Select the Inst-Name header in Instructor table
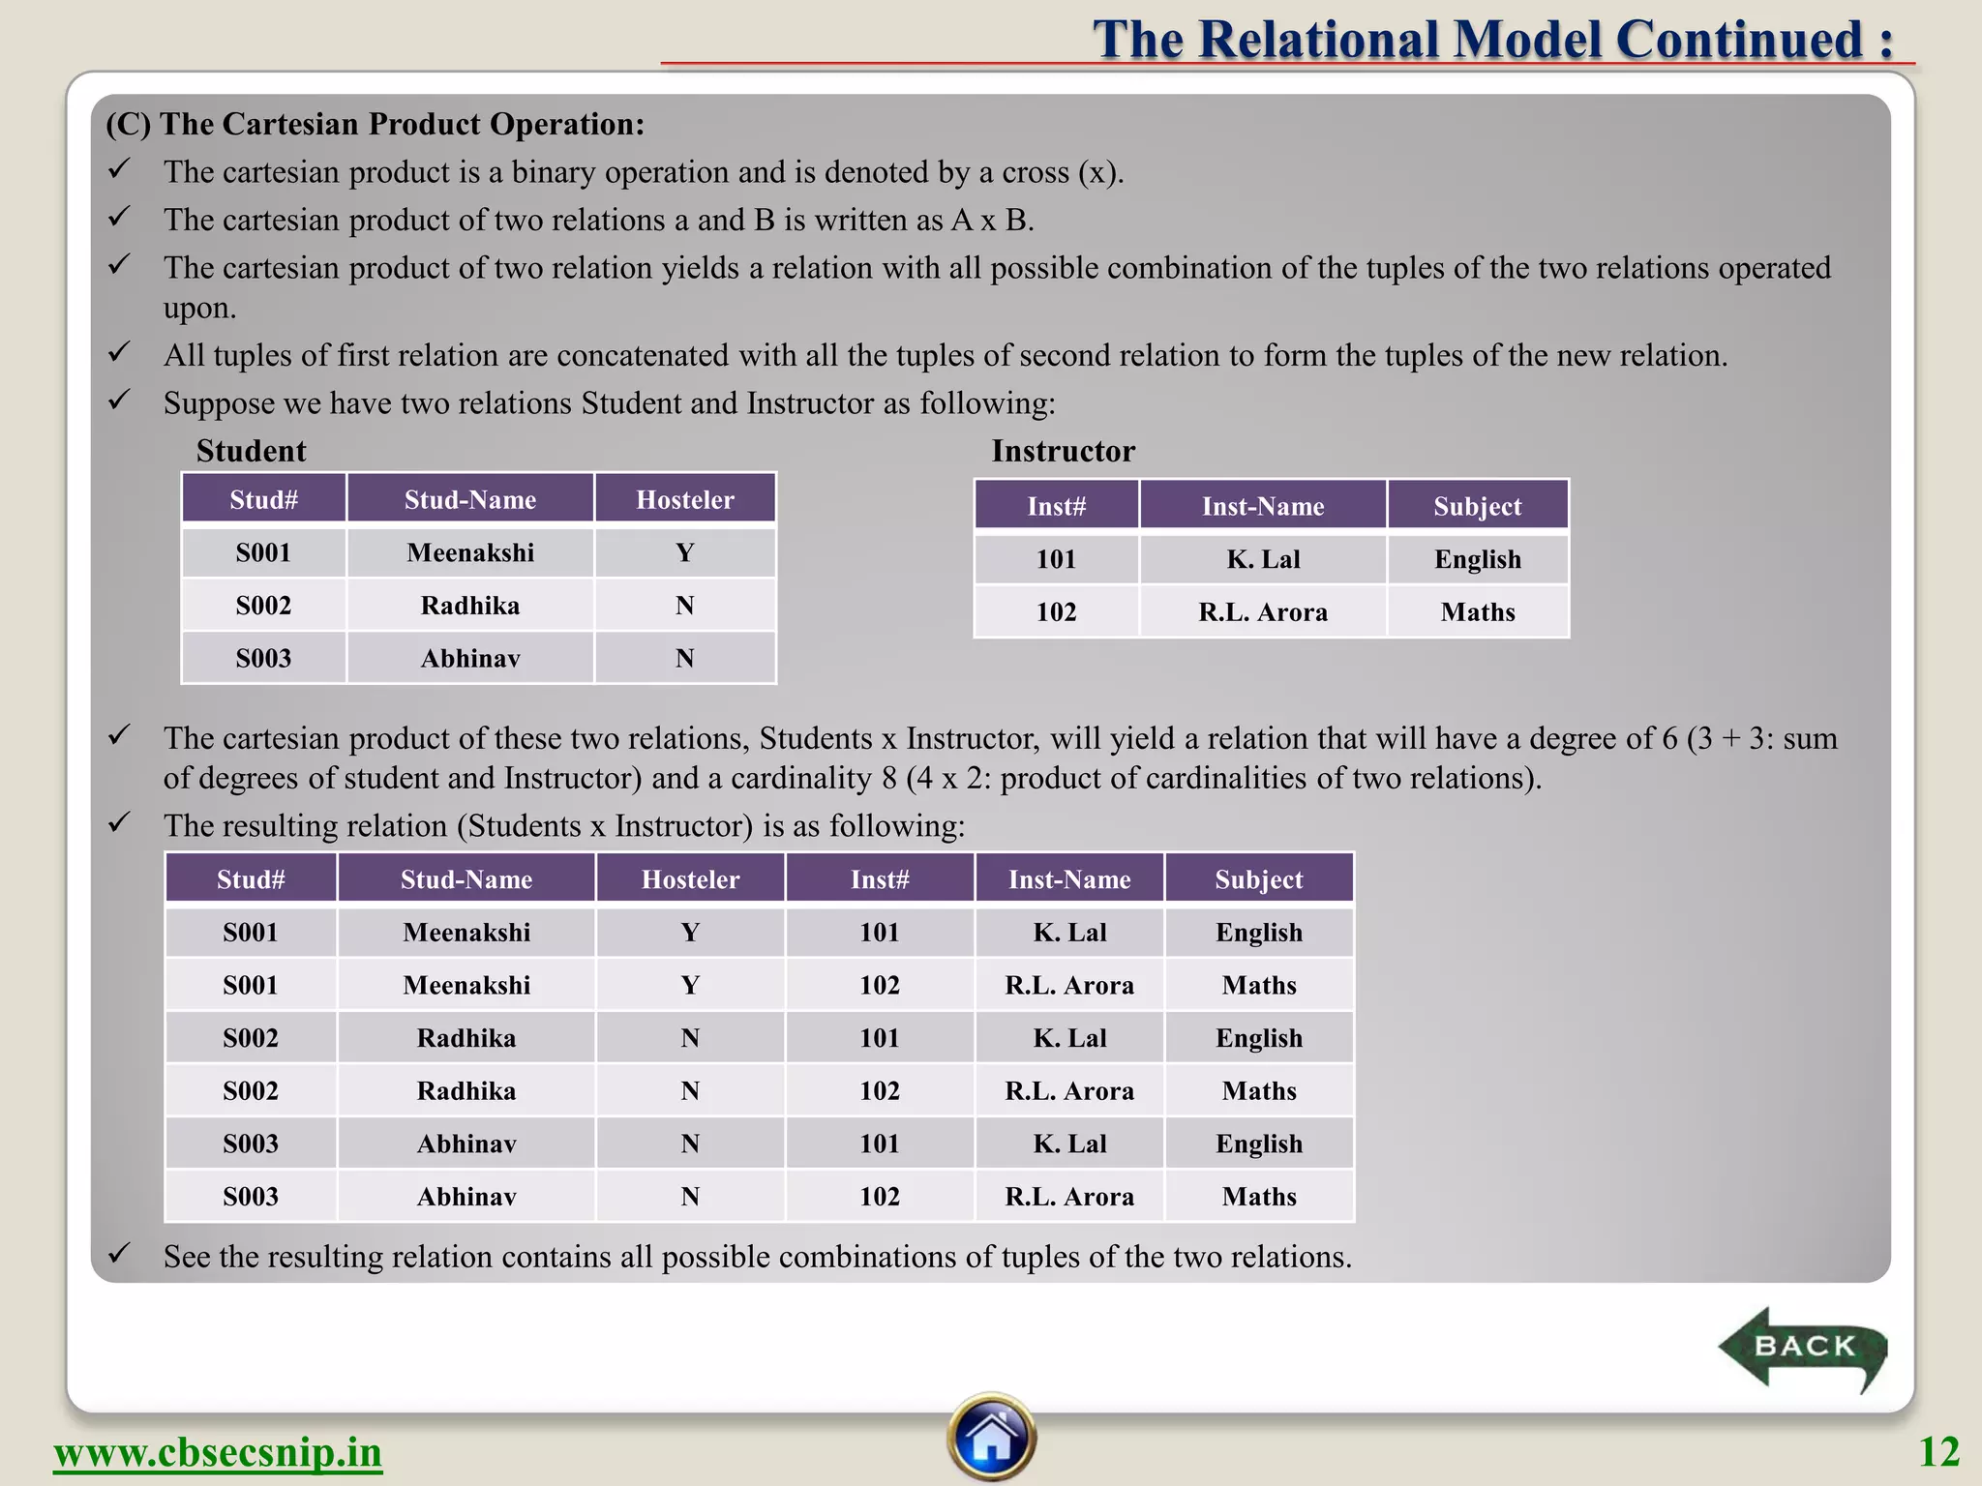1982x1486 pixels. (x=1262, y=506)
